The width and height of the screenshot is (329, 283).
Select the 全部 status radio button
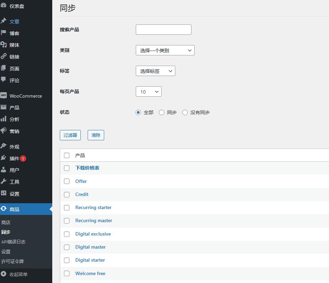click(x=138, y=112)
